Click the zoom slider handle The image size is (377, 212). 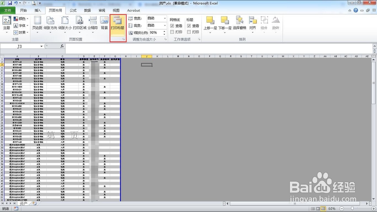coord(352,209)
